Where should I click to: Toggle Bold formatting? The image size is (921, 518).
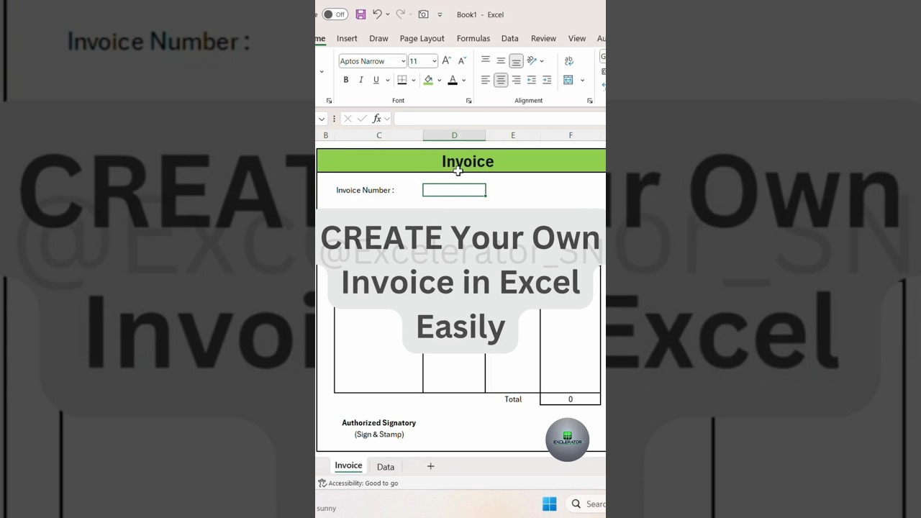[x=345, y=80]
